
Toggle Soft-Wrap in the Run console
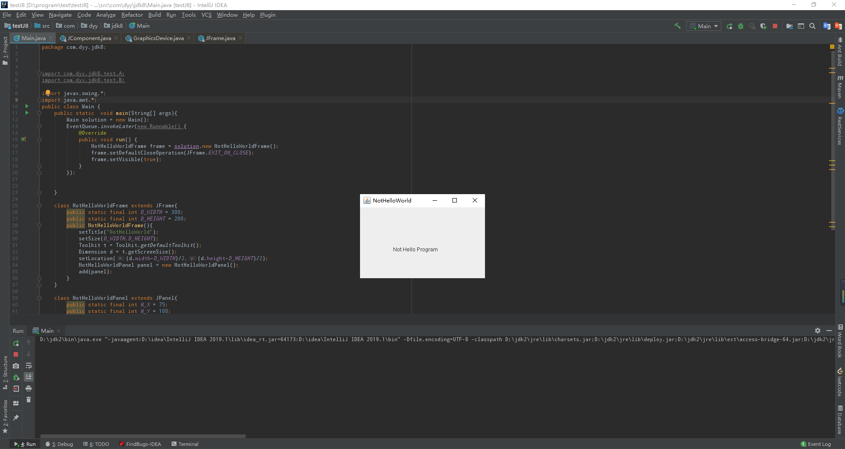(x=29, y=366)
